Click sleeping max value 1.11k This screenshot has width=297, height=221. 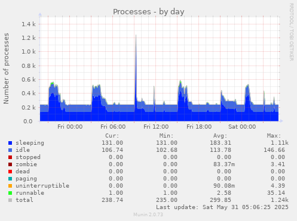pyautogui.click(x=280, y=143)
